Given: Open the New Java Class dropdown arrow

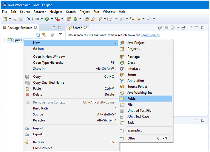Looking at the screenshot, I should (x=80, y=19).
